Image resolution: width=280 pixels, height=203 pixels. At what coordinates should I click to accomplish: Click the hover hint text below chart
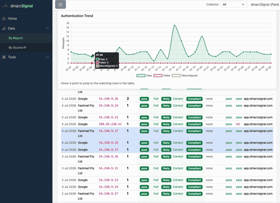coord(98,83)
